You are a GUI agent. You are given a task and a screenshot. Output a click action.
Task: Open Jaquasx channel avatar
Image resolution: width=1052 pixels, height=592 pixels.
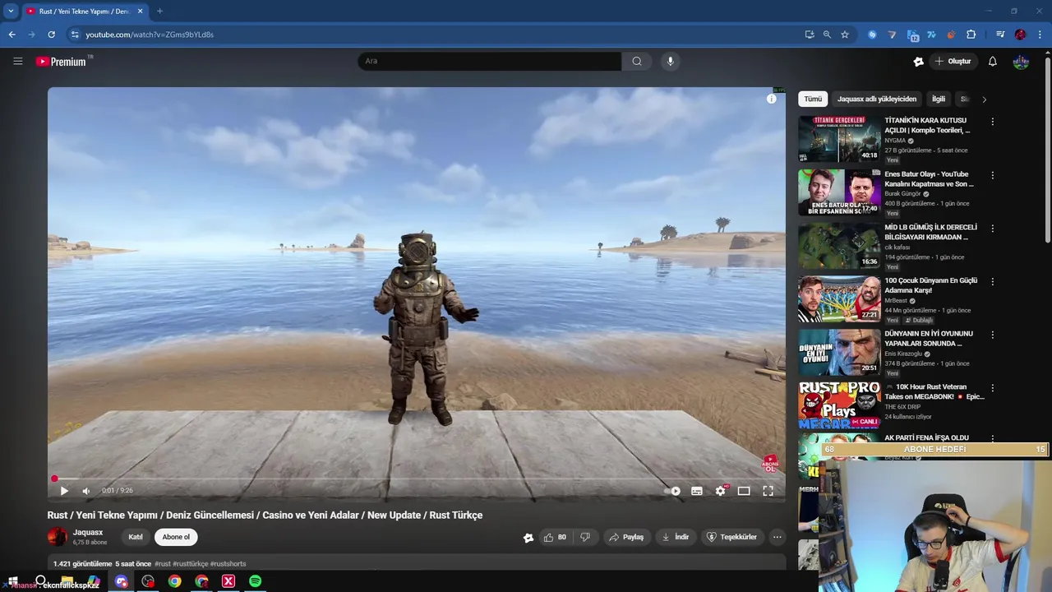click(58, 537)
